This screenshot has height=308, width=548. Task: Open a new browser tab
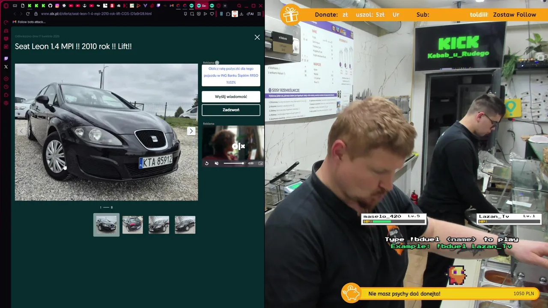point(225,6)
